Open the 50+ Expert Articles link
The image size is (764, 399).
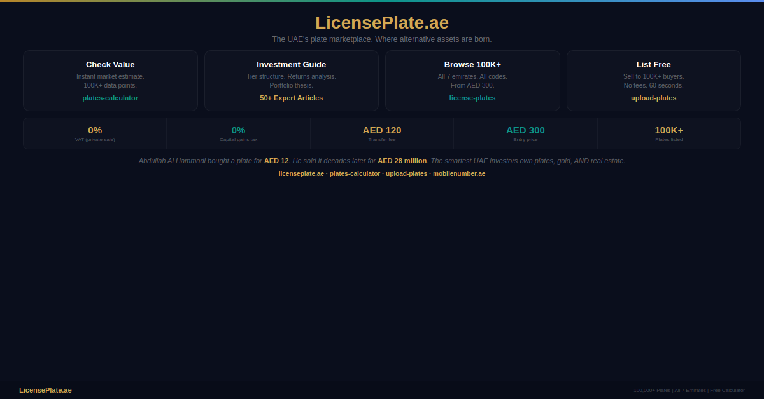[291, 98]
